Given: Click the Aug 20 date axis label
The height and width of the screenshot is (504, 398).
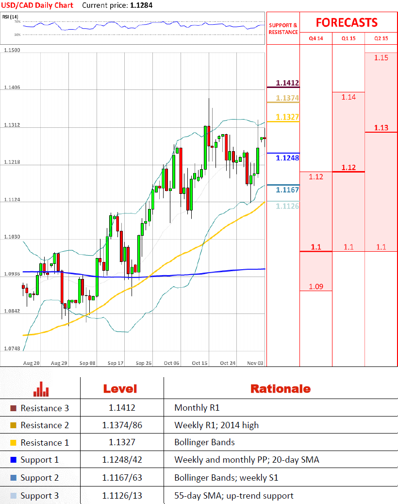Looking at the screenshot, I should tap(32, 363).
